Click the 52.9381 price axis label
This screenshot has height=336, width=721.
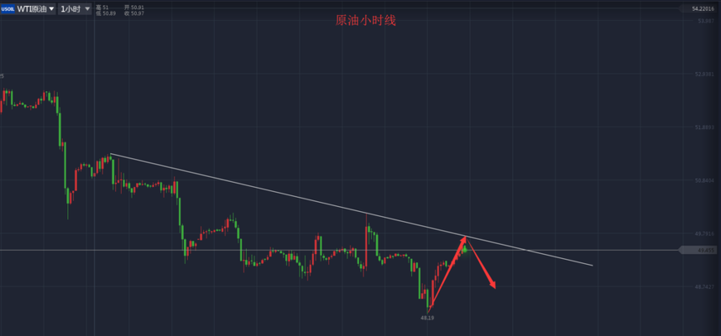coord(705,74)
